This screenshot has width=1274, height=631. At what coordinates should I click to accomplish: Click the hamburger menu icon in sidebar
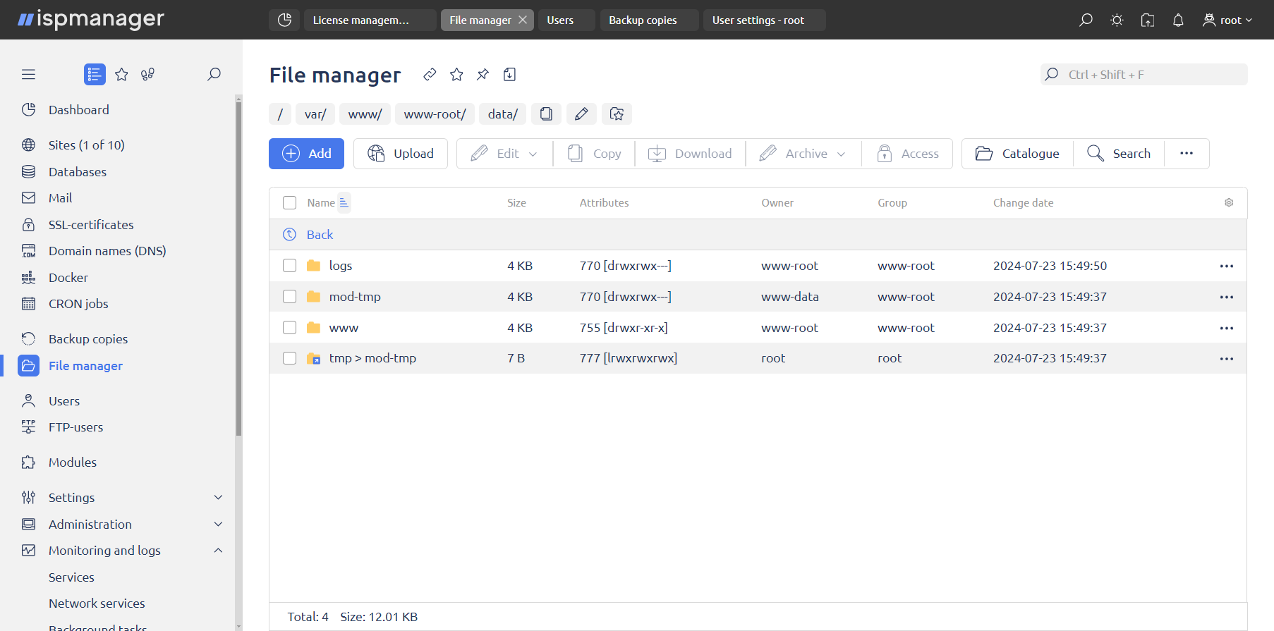28,75
